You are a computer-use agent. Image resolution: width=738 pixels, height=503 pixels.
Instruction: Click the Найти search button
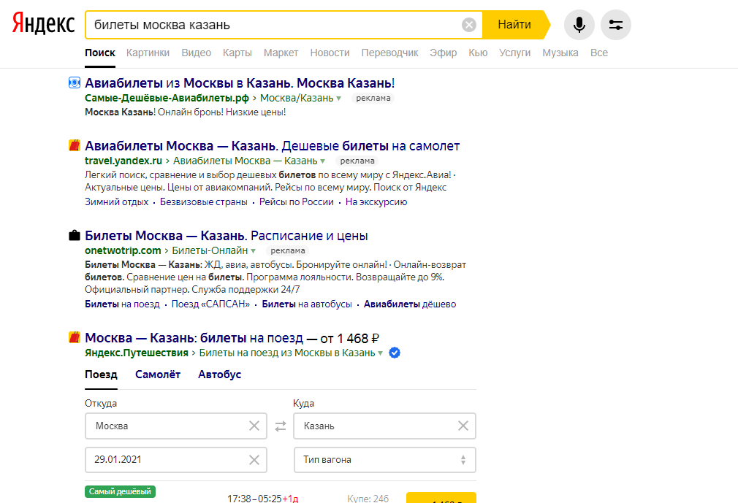click(514, 24)
